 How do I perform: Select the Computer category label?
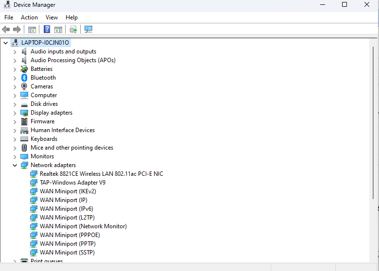44,95
